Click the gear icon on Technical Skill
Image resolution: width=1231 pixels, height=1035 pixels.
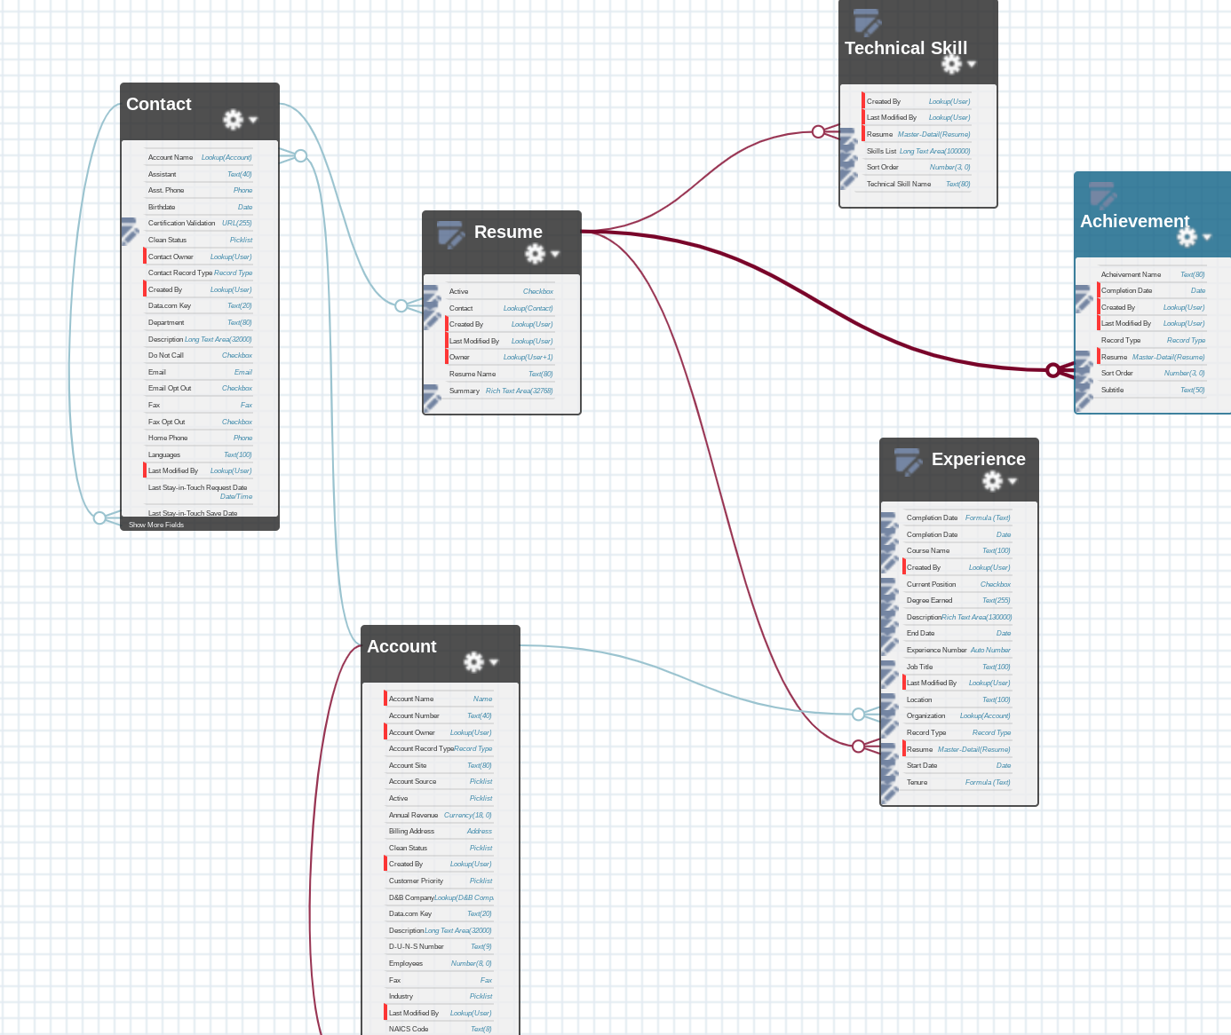coord(950,64)
